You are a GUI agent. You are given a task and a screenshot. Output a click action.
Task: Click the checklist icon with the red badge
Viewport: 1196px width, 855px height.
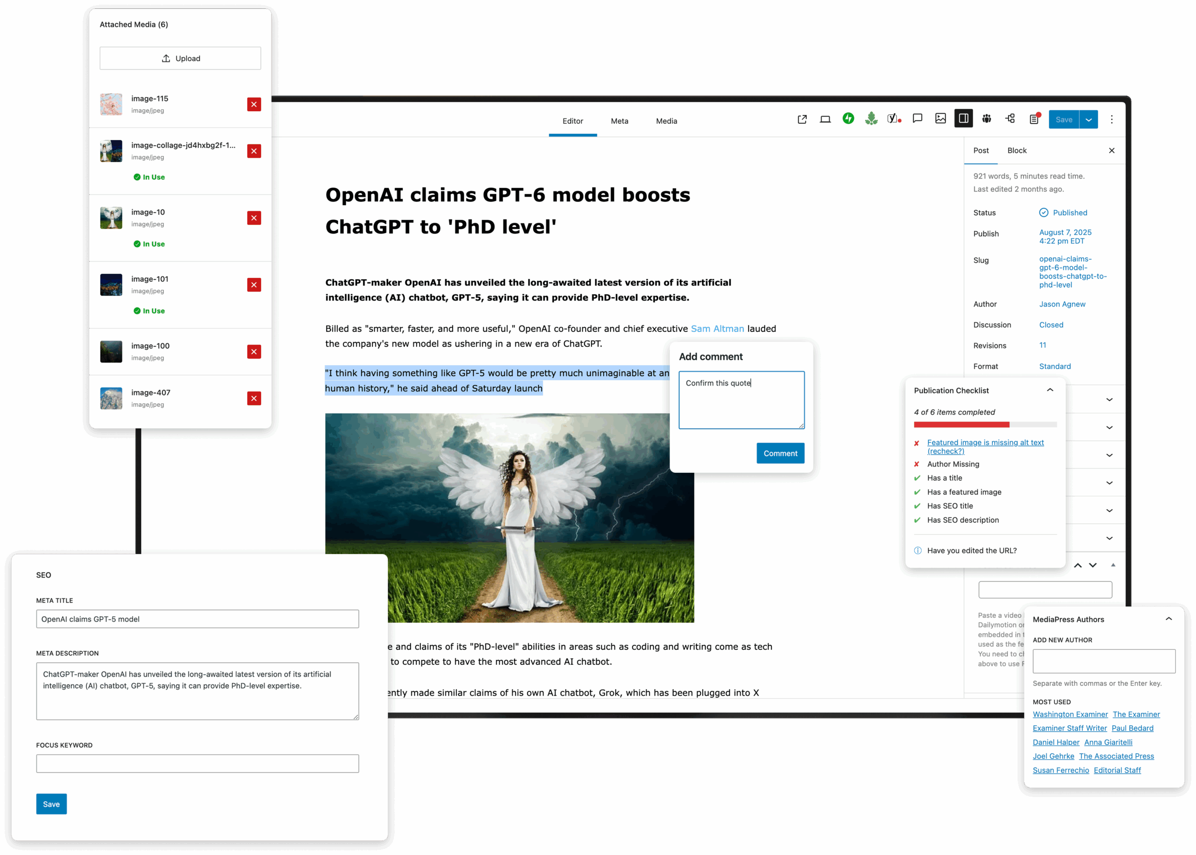pyautogui.click(x=1034, y=119)
